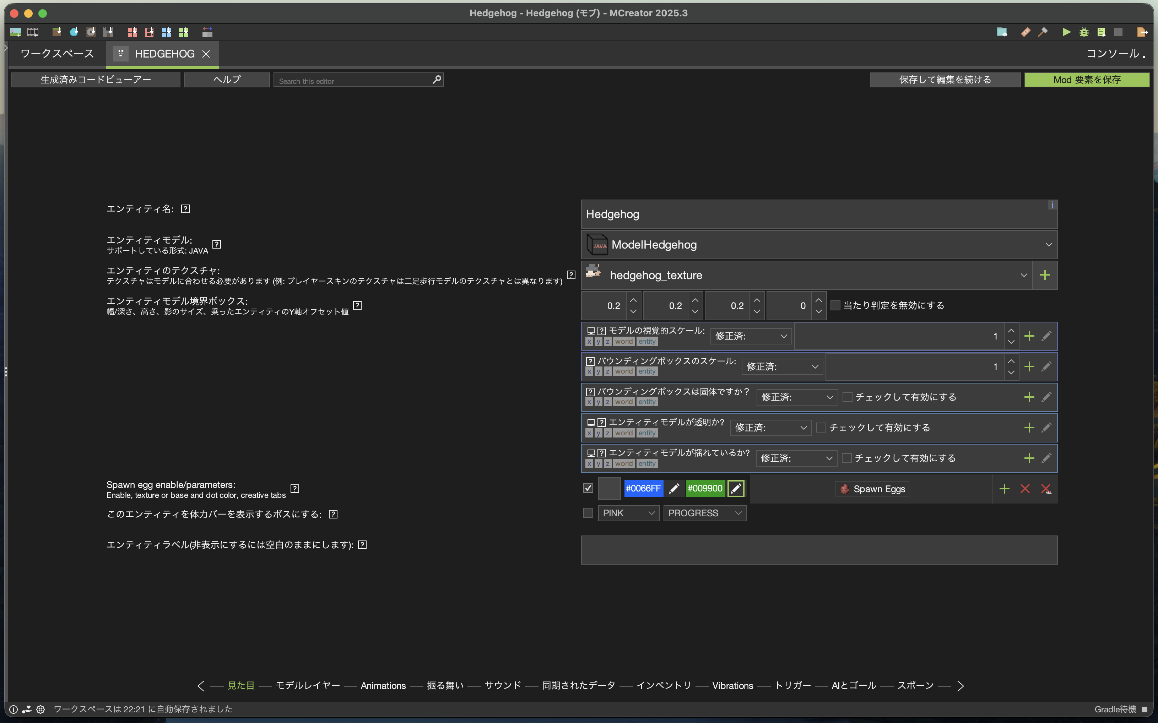Uncheck the spawn egg enable checkbox
Screen dimensions: 1158x723
tap(588, 488)
